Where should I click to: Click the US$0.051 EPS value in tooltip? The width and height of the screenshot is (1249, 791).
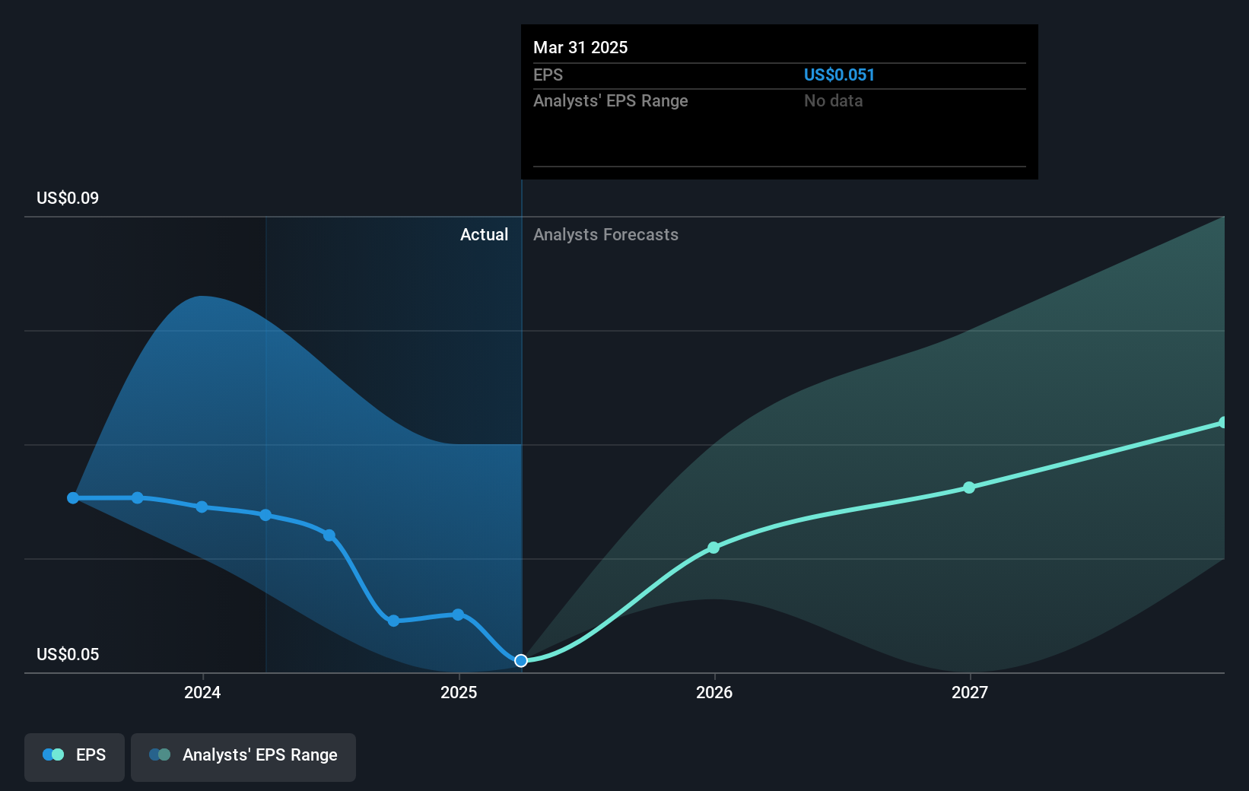839,75
